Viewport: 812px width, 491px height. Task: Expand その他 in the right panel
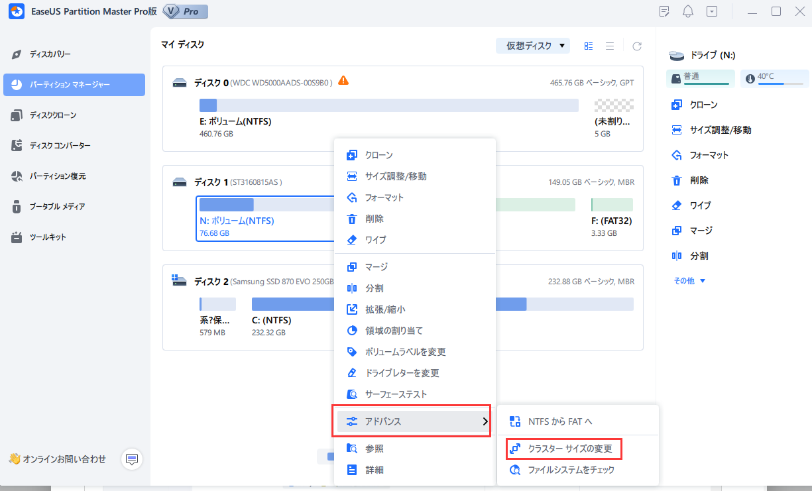(687, 280)
